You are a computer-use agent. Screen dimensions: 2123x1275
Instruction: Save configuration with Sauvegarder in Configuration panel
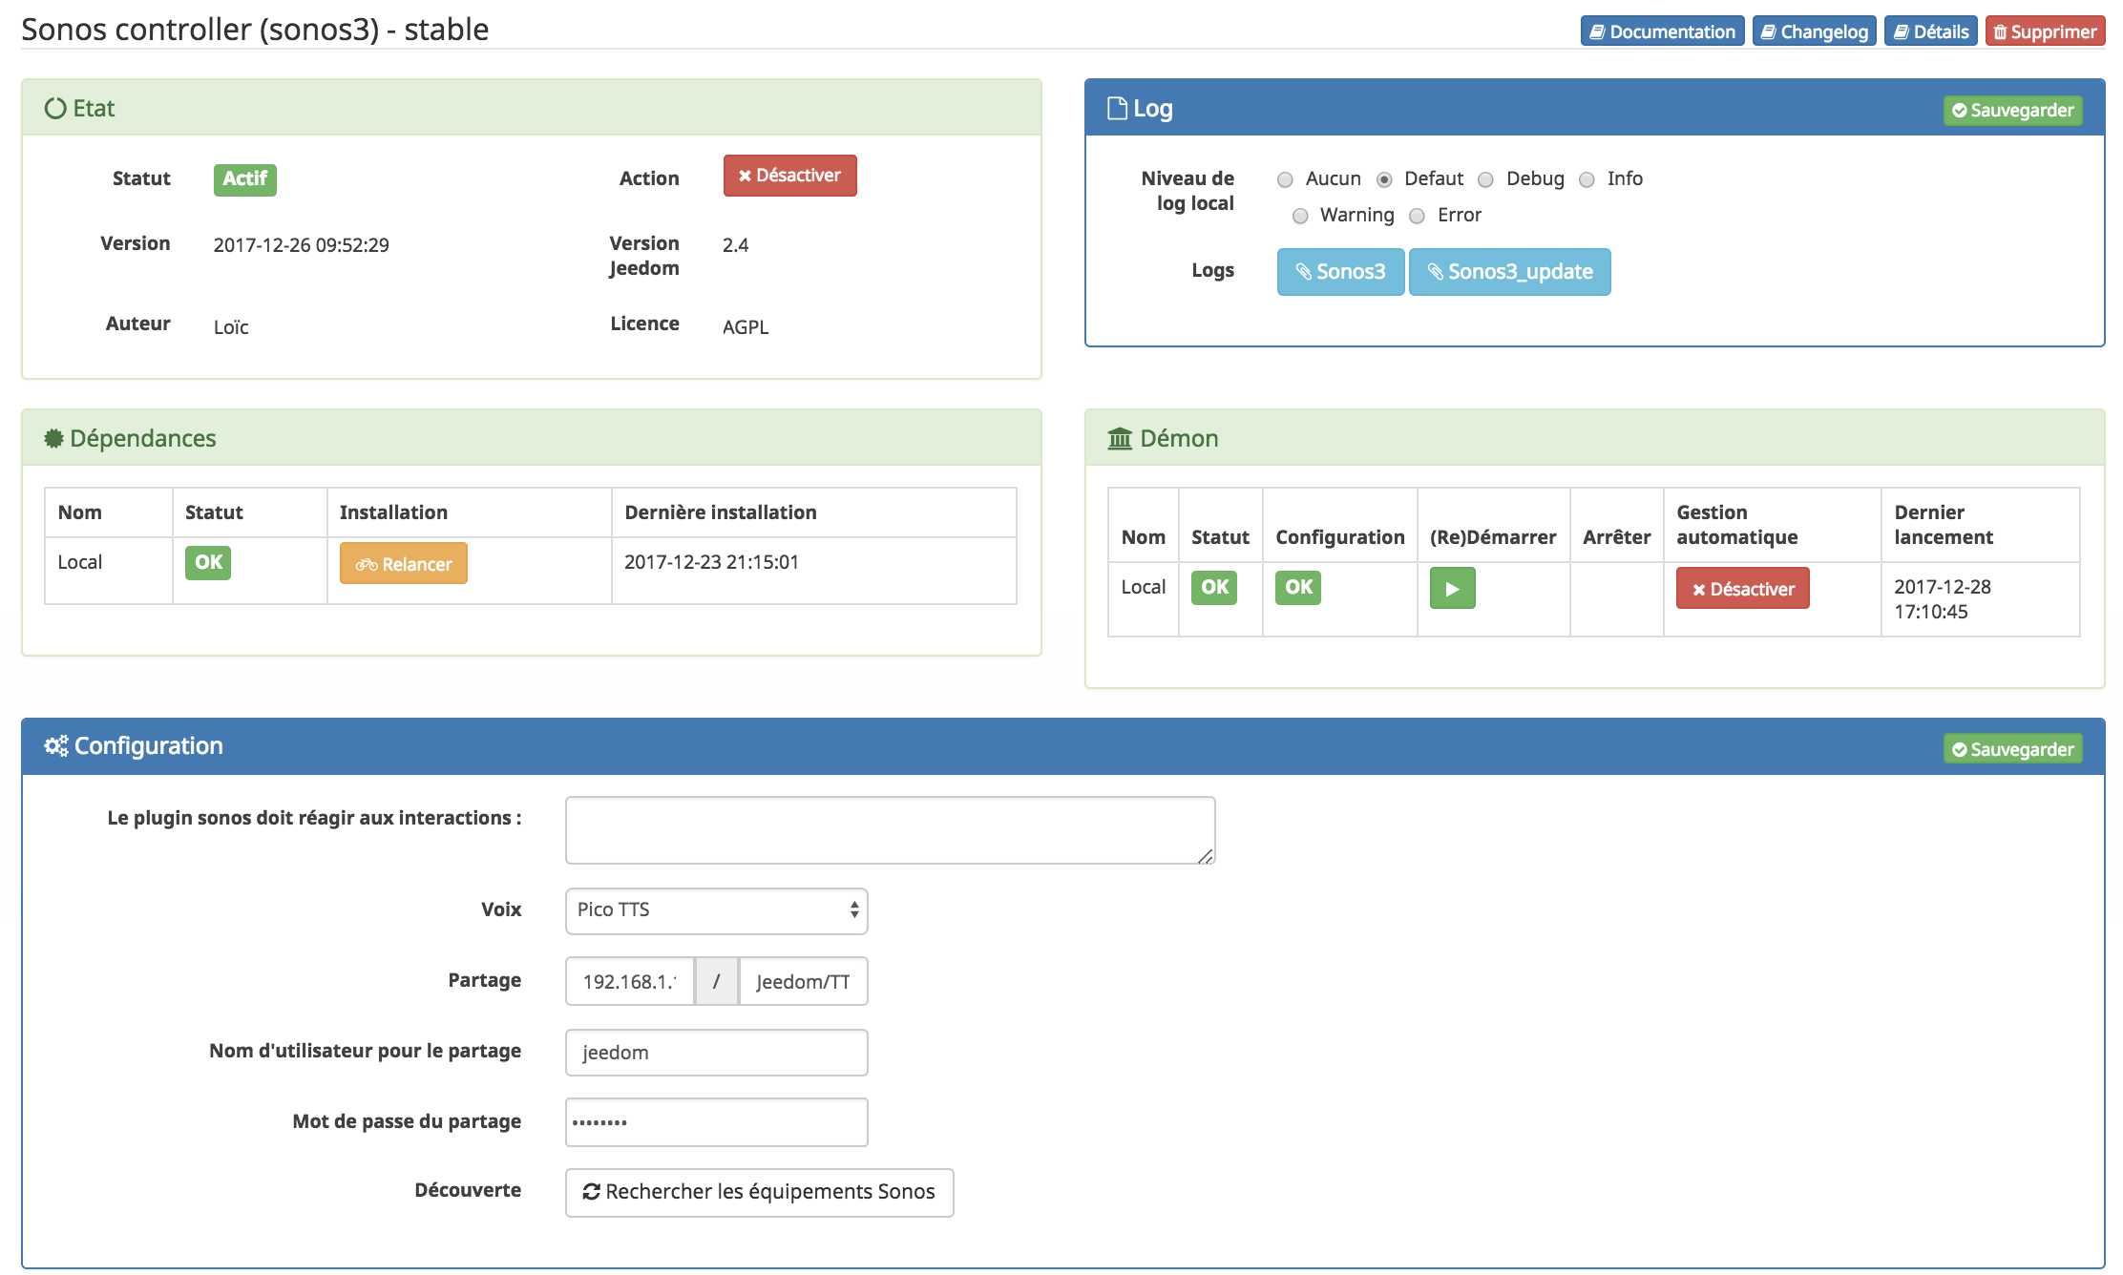2012,749
